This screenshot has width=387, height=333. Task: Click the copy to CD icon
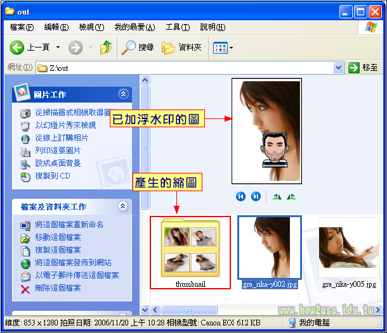25,177
